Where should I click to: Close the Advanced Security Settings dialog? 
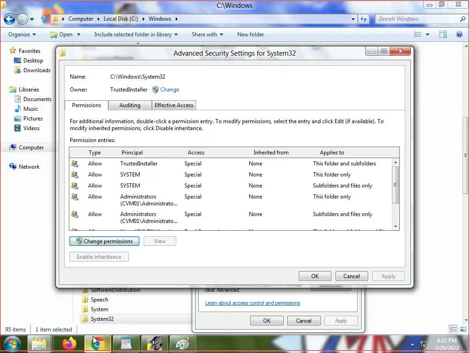tap(400, 51)
